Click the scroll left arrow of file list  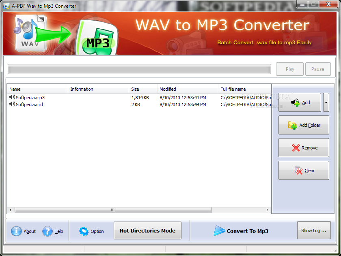(x=11, y=210)
